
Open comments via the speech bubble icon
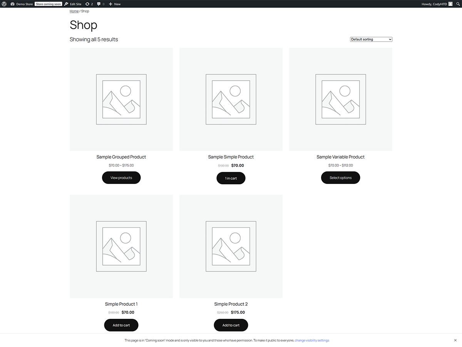coord(99,4)
